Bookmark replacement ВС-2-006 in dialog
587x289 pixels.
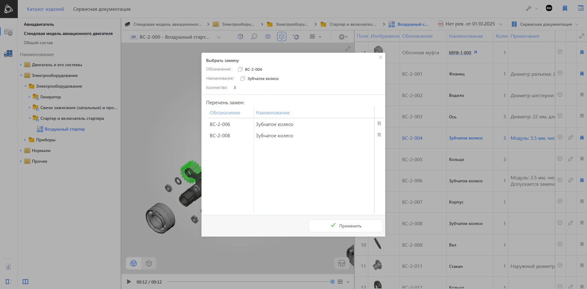pos(379,124)
